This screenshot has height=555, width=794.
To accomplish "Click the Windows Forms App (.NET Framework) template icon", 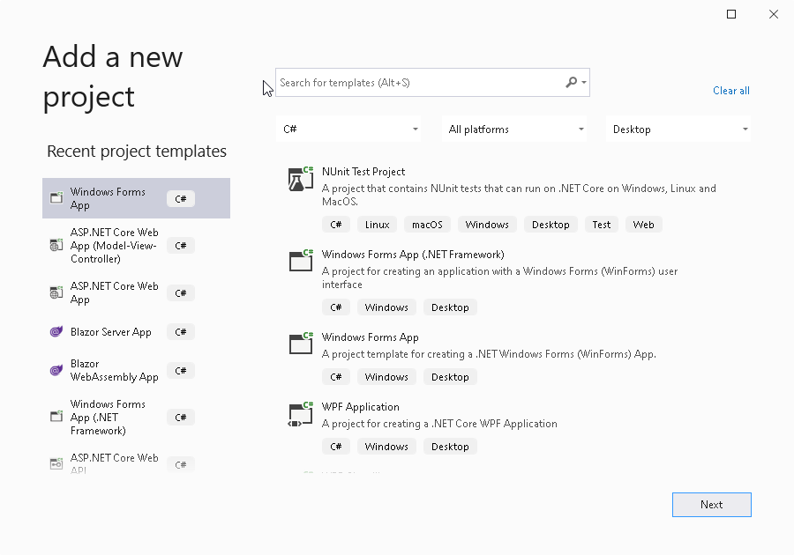I will (x=301, y=261).
